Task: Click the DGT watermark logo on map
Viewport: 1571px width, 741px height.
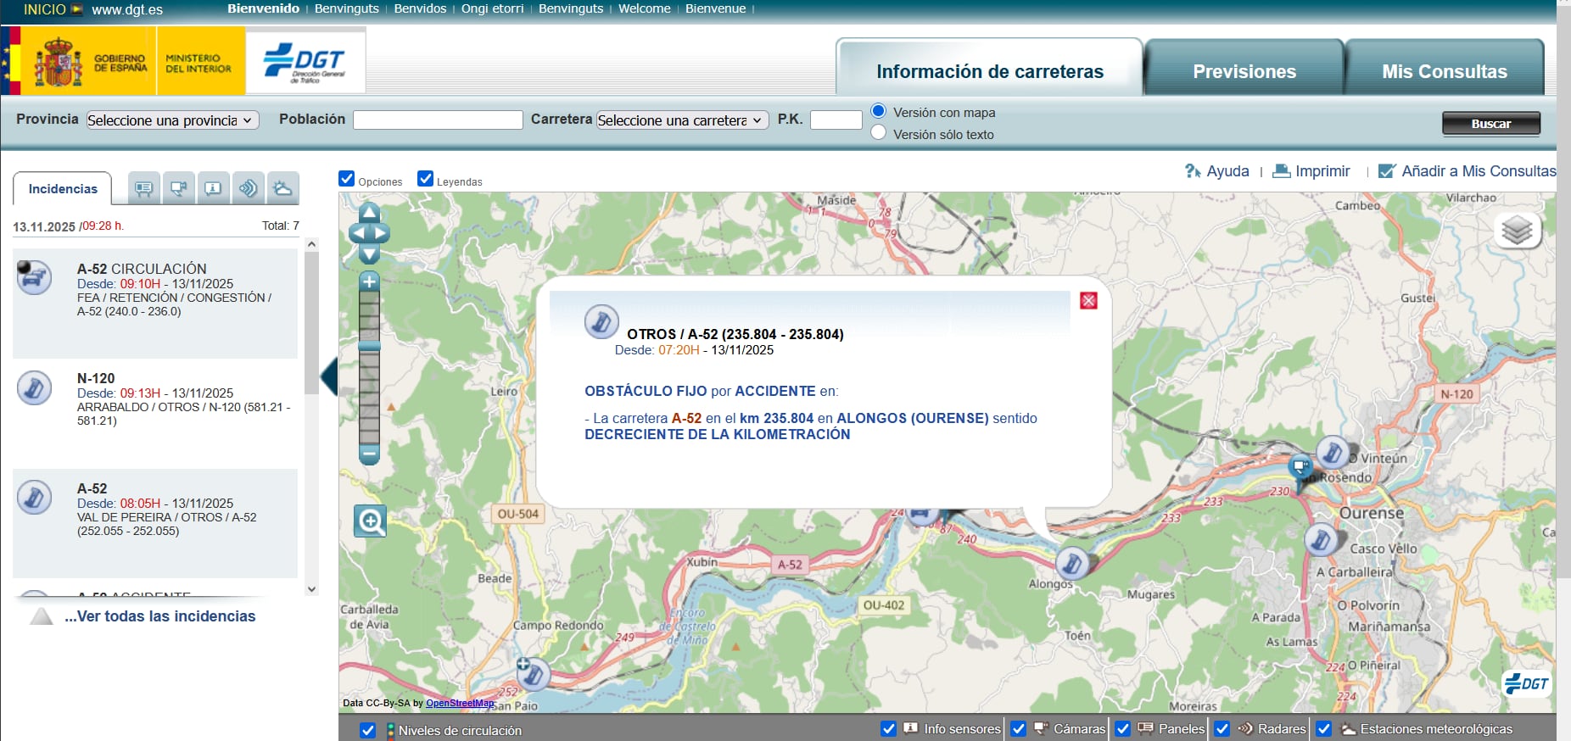Action: [x=1527, y=683]
